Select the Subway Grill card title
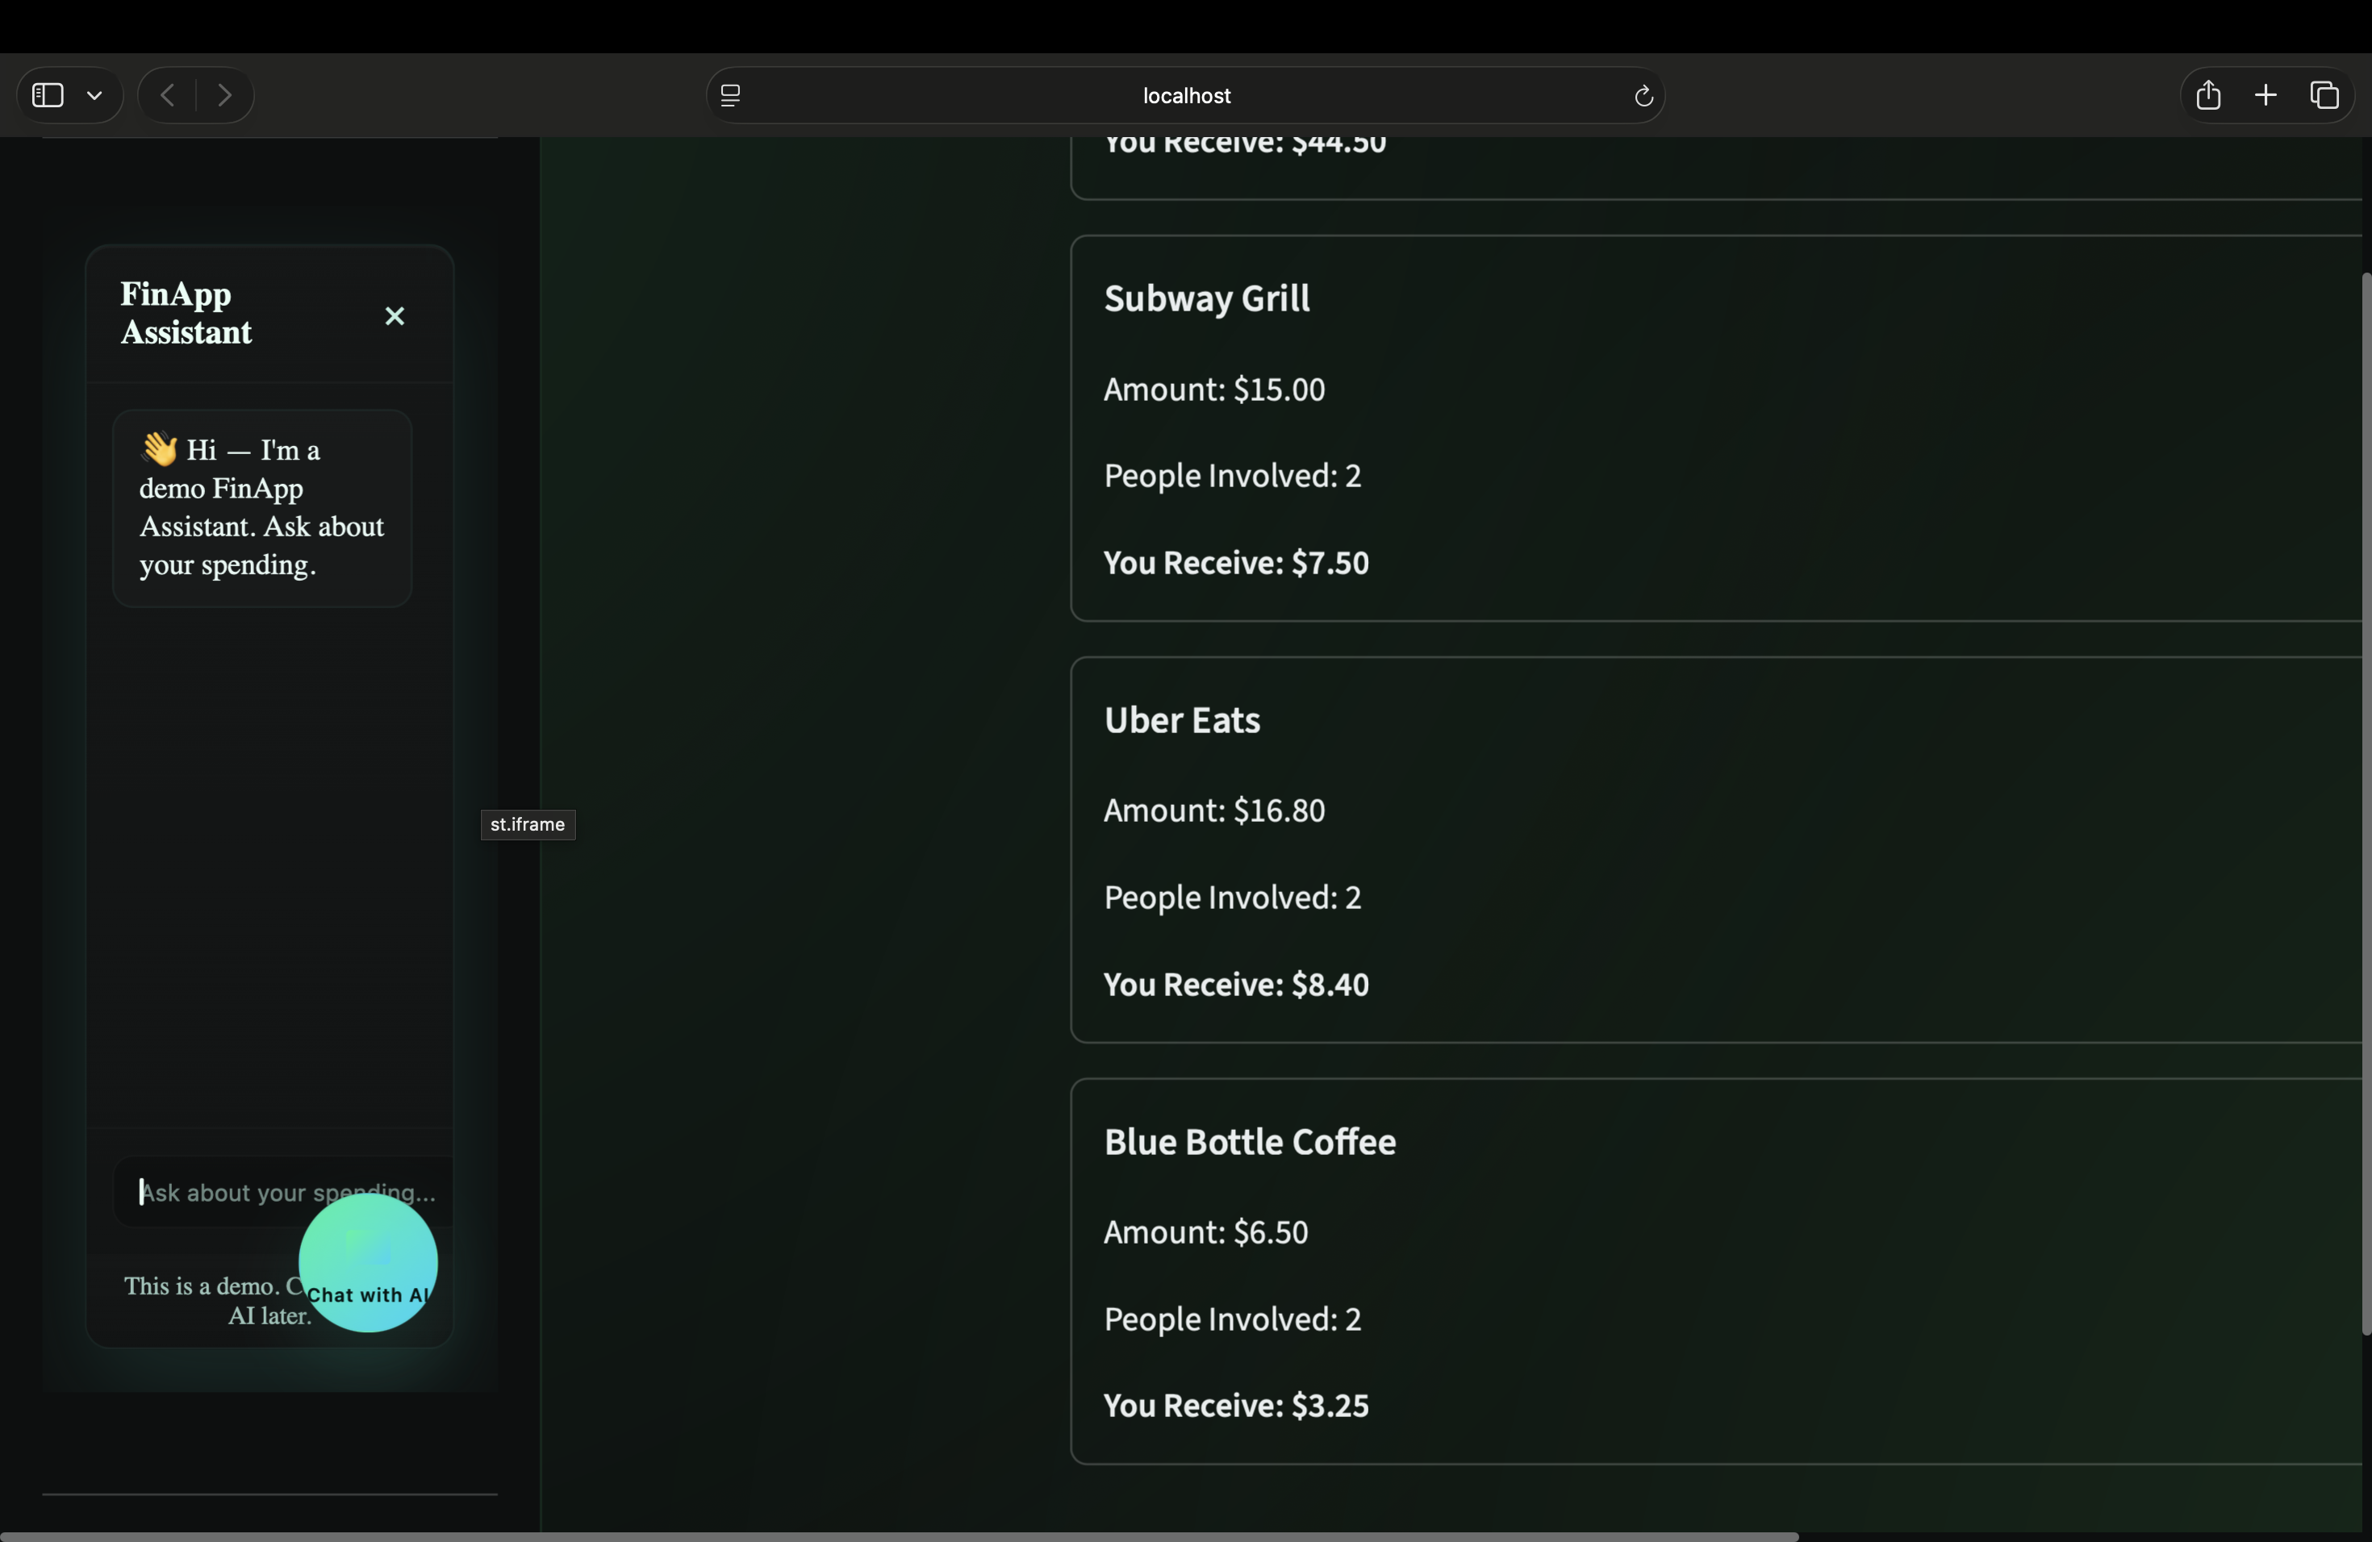Screen dimensions: 2372x1542 pos(1206,299)
